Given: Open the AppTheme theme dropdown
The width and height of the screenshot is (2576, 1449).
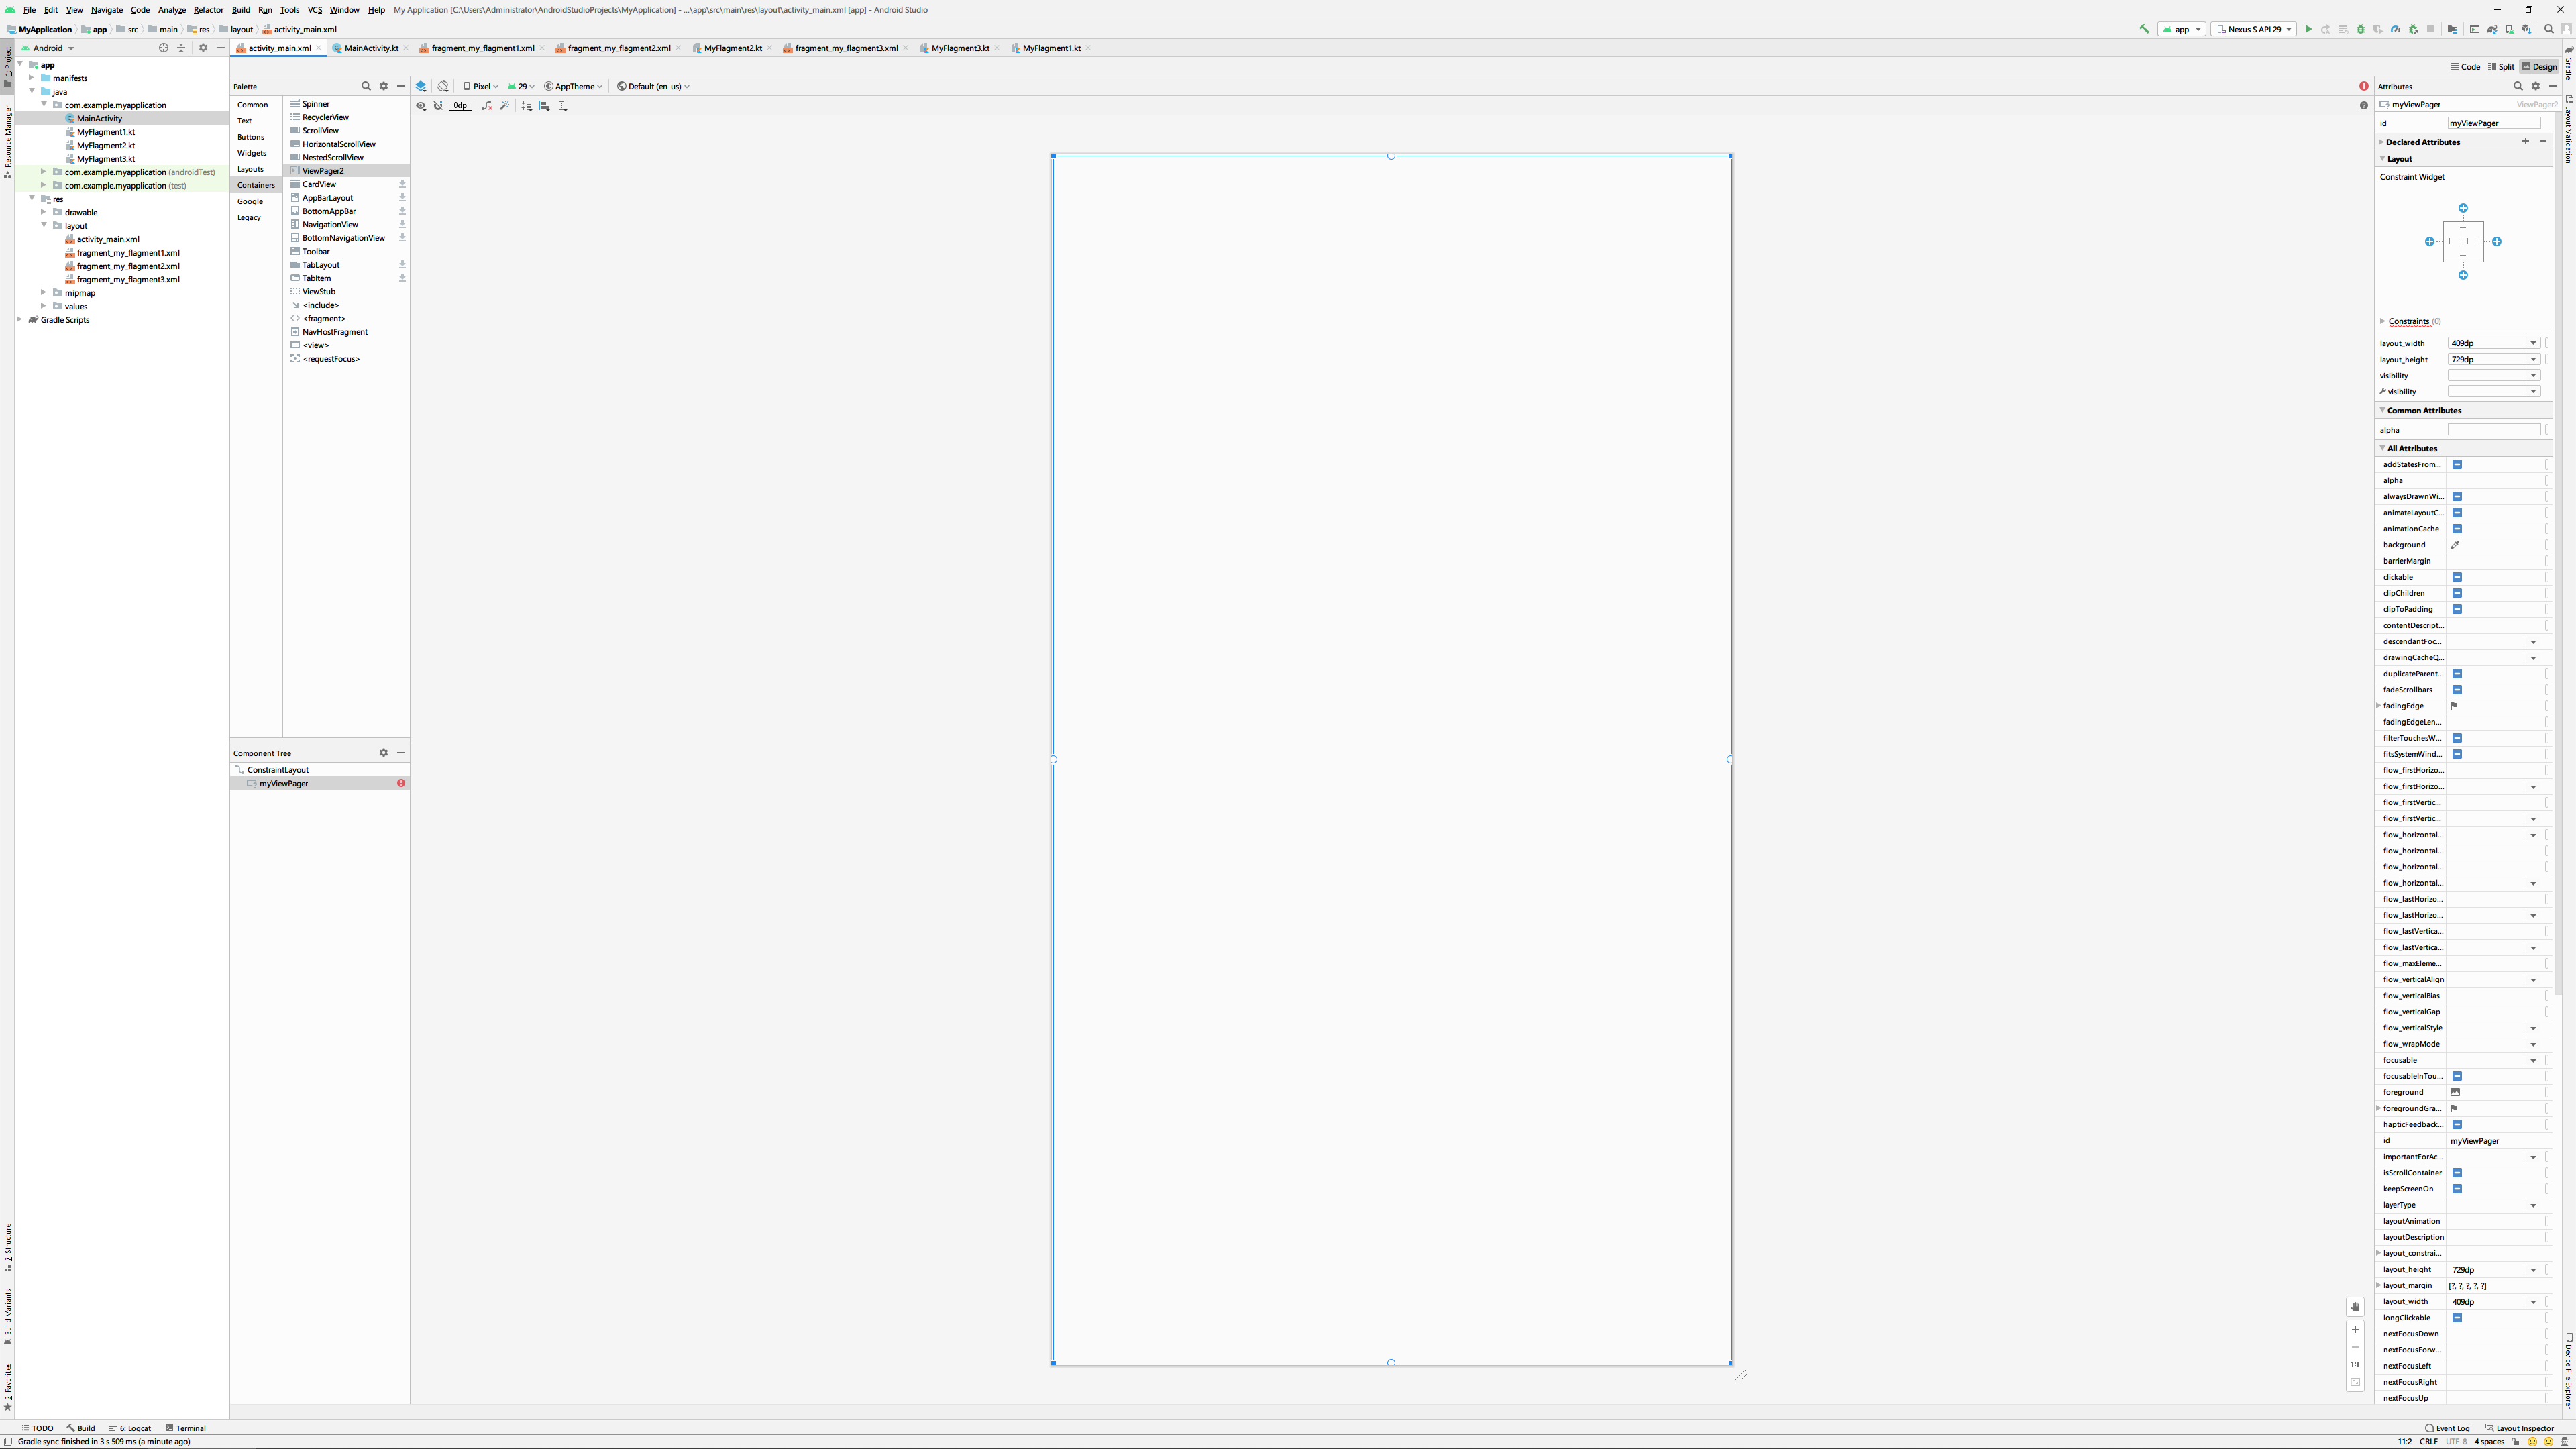Looking at the screenshot, I should 573,86.
